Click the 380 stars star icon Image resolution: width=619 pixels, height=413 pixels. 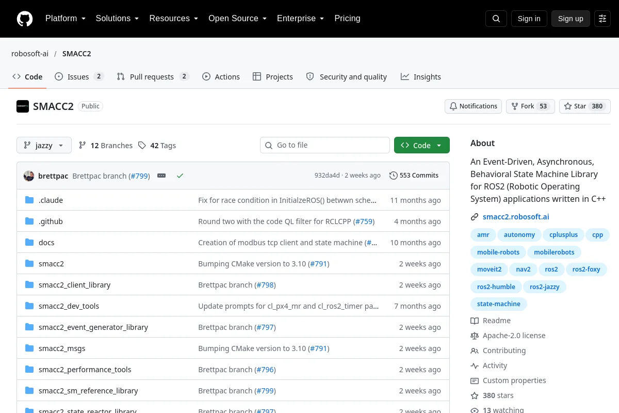(x=475, y=395)
